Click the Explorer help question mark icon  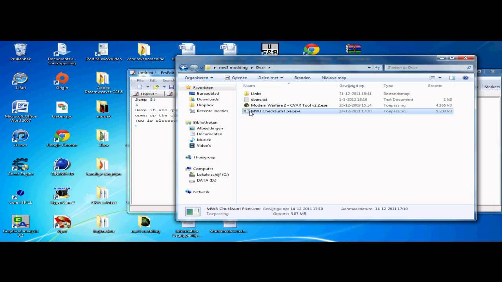point(466,78)
